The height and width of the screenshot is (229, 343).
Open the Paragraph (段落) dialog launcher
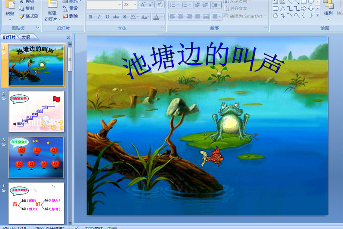(x=265, y=27)
